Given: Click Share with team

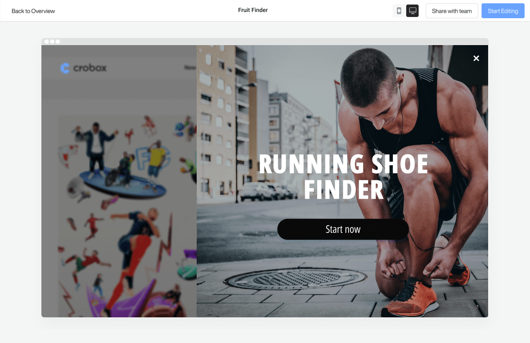Looking at the screenshot, I should 452,11.
